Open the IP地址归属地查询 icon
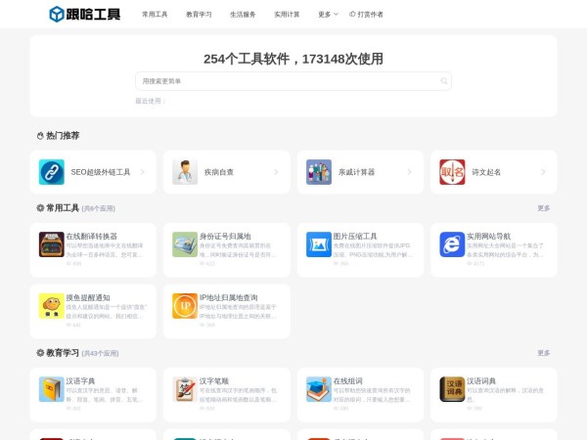 [x=185, y=306]
